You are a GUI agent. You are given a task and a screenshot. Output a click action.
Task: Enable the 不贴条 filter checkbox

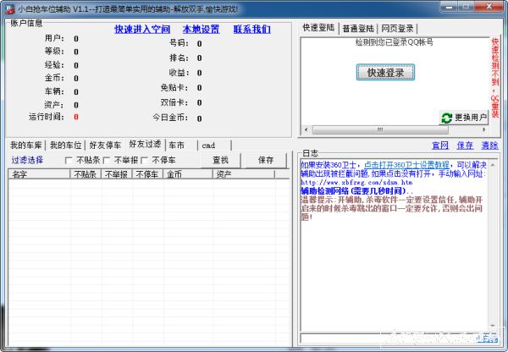pyautogui.click(x=69, y=160)
